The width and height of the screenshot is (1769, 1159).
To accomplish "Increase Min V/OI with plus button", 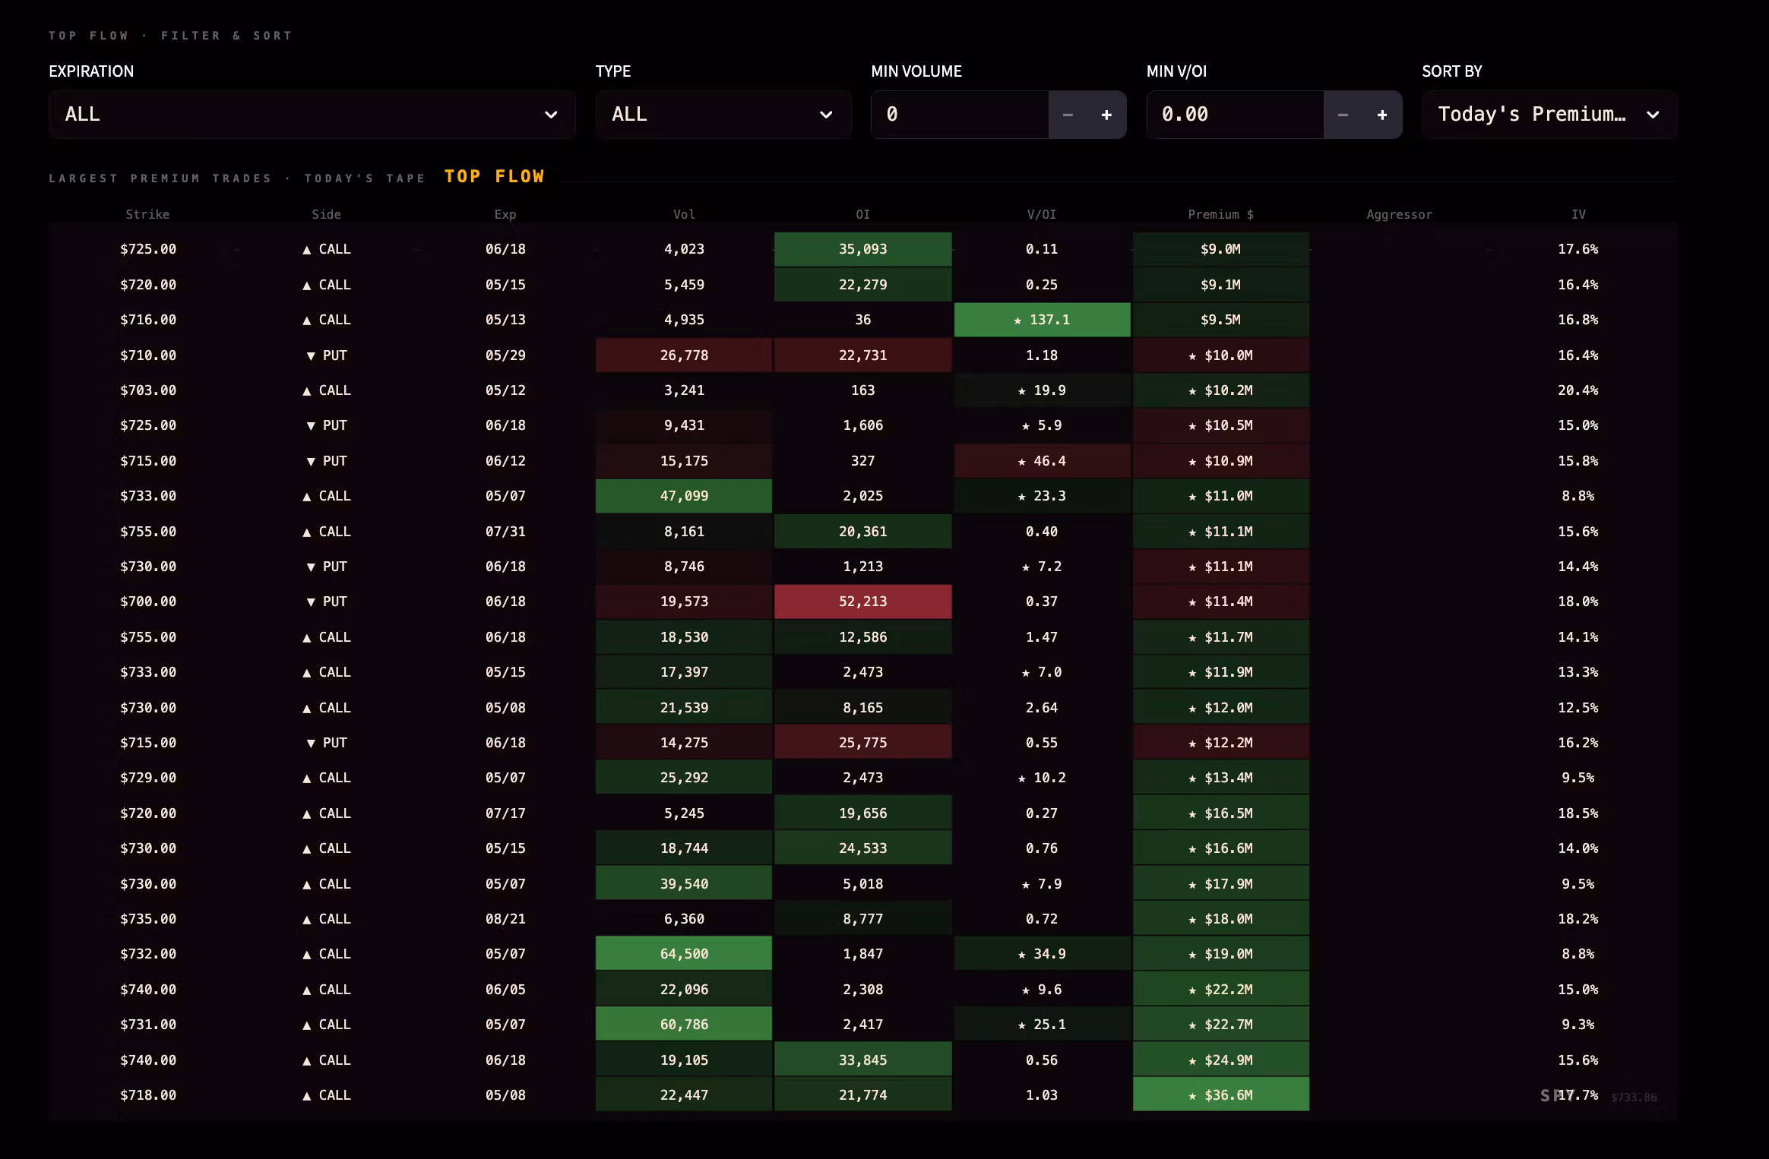I will click(x=1382, y=115).
